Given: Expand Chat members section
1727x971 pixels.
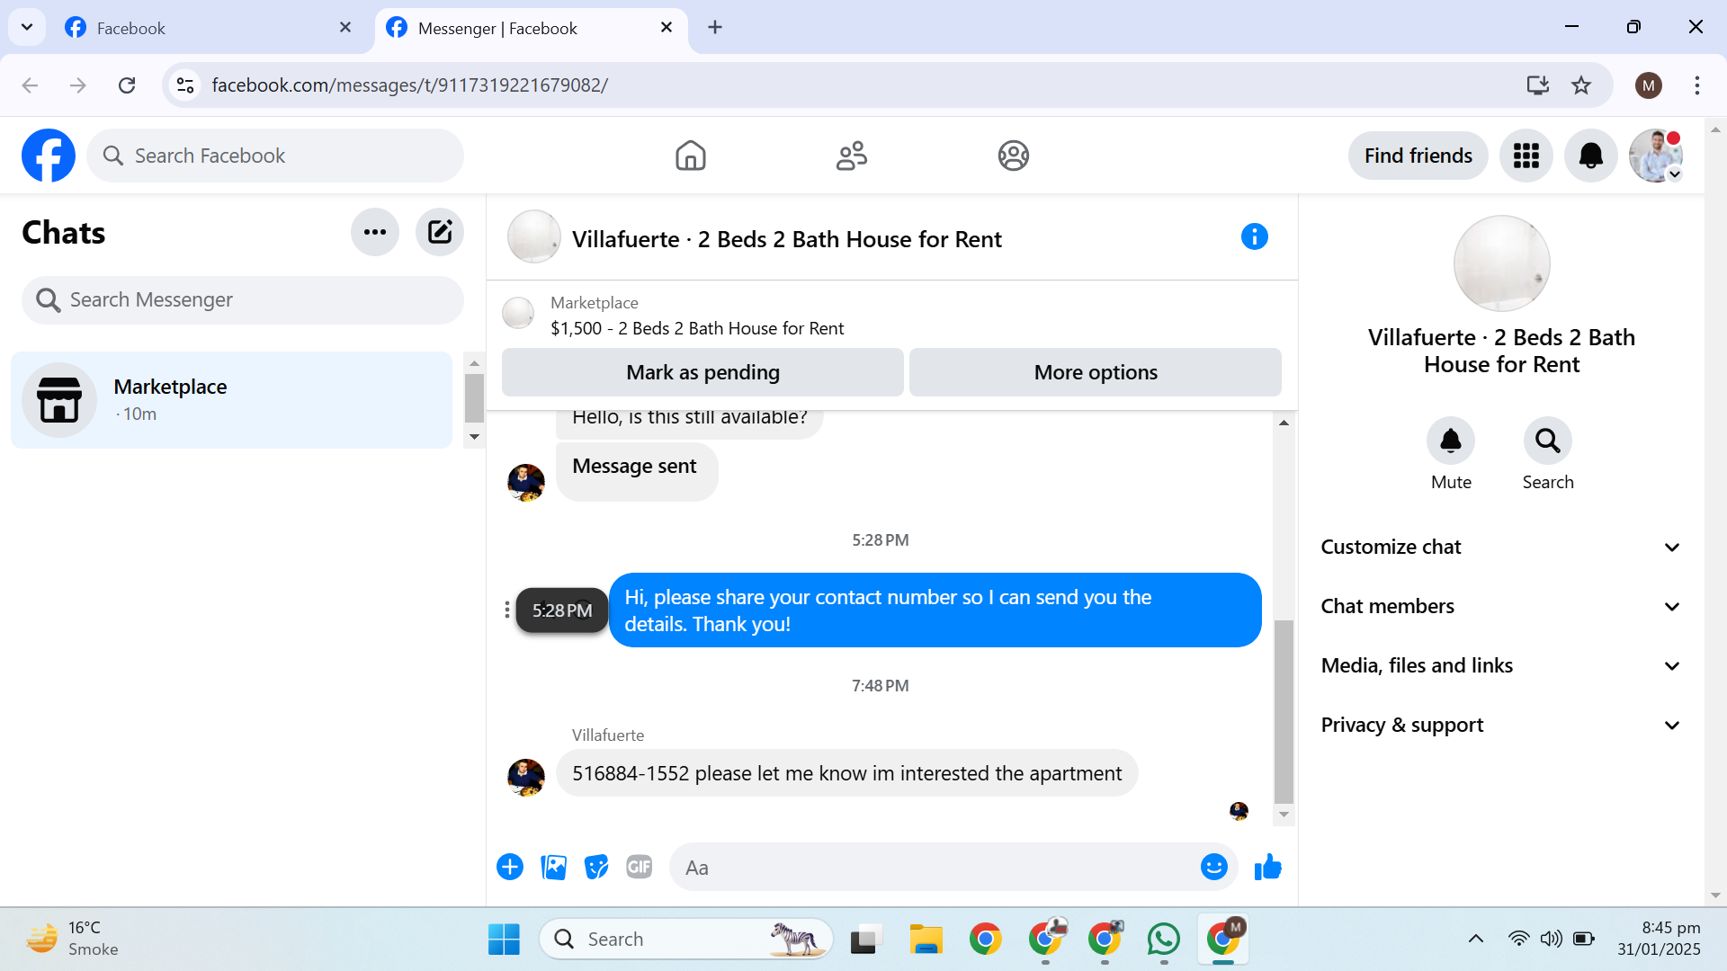Looking at the screenshot, I should [x=1501, y=607].
